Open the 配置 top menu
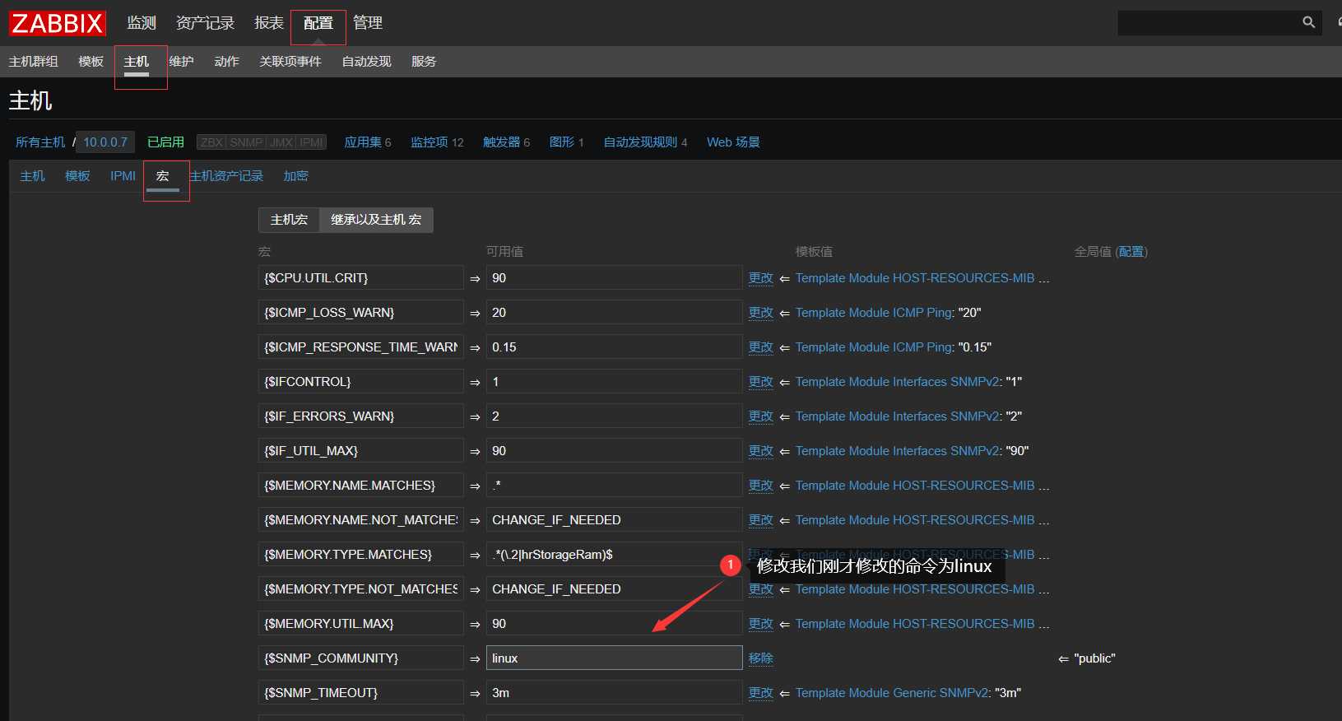 [318, 23]
